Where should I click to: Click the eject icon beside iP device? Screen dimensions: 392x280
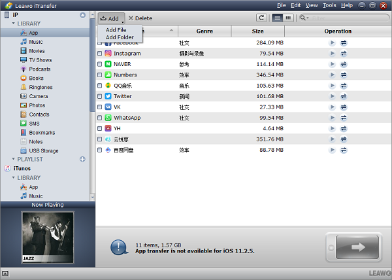pos(82,15)
